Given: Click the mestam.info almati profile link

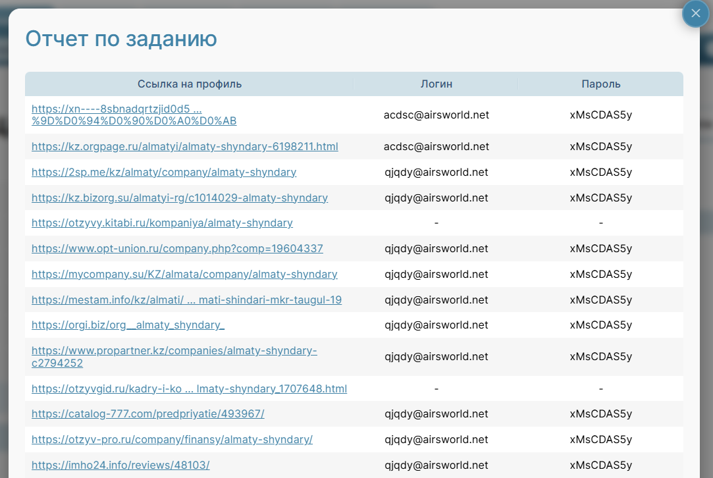Looking at the screenshot, I should pos(186,300).
